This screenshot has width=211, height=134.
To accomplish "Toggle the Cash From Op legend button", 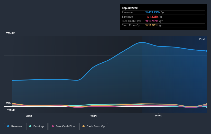I will tap(94, 127).
